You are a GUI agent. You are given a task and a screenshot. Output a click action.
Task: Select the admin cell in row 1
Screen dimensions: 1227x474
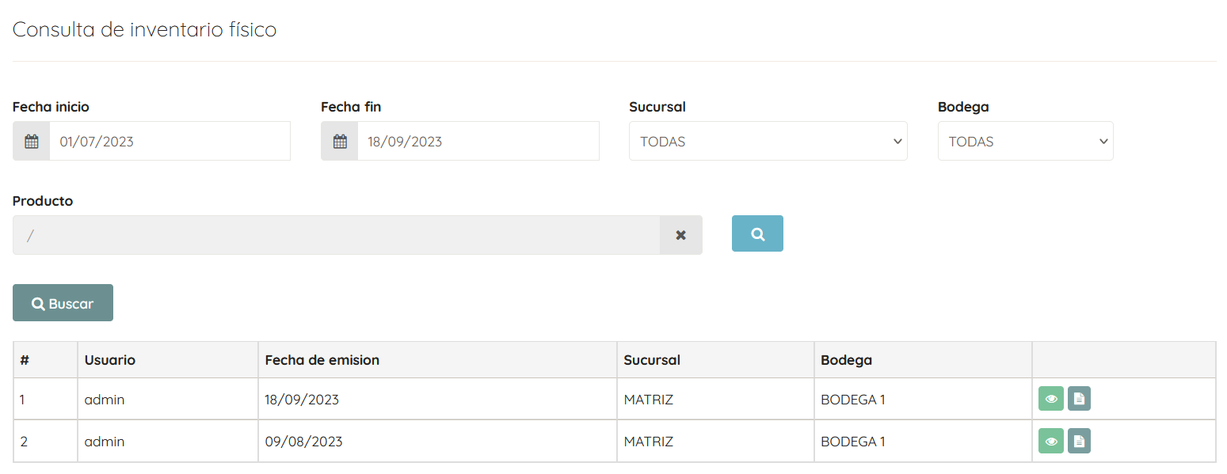tap(168, 400)
